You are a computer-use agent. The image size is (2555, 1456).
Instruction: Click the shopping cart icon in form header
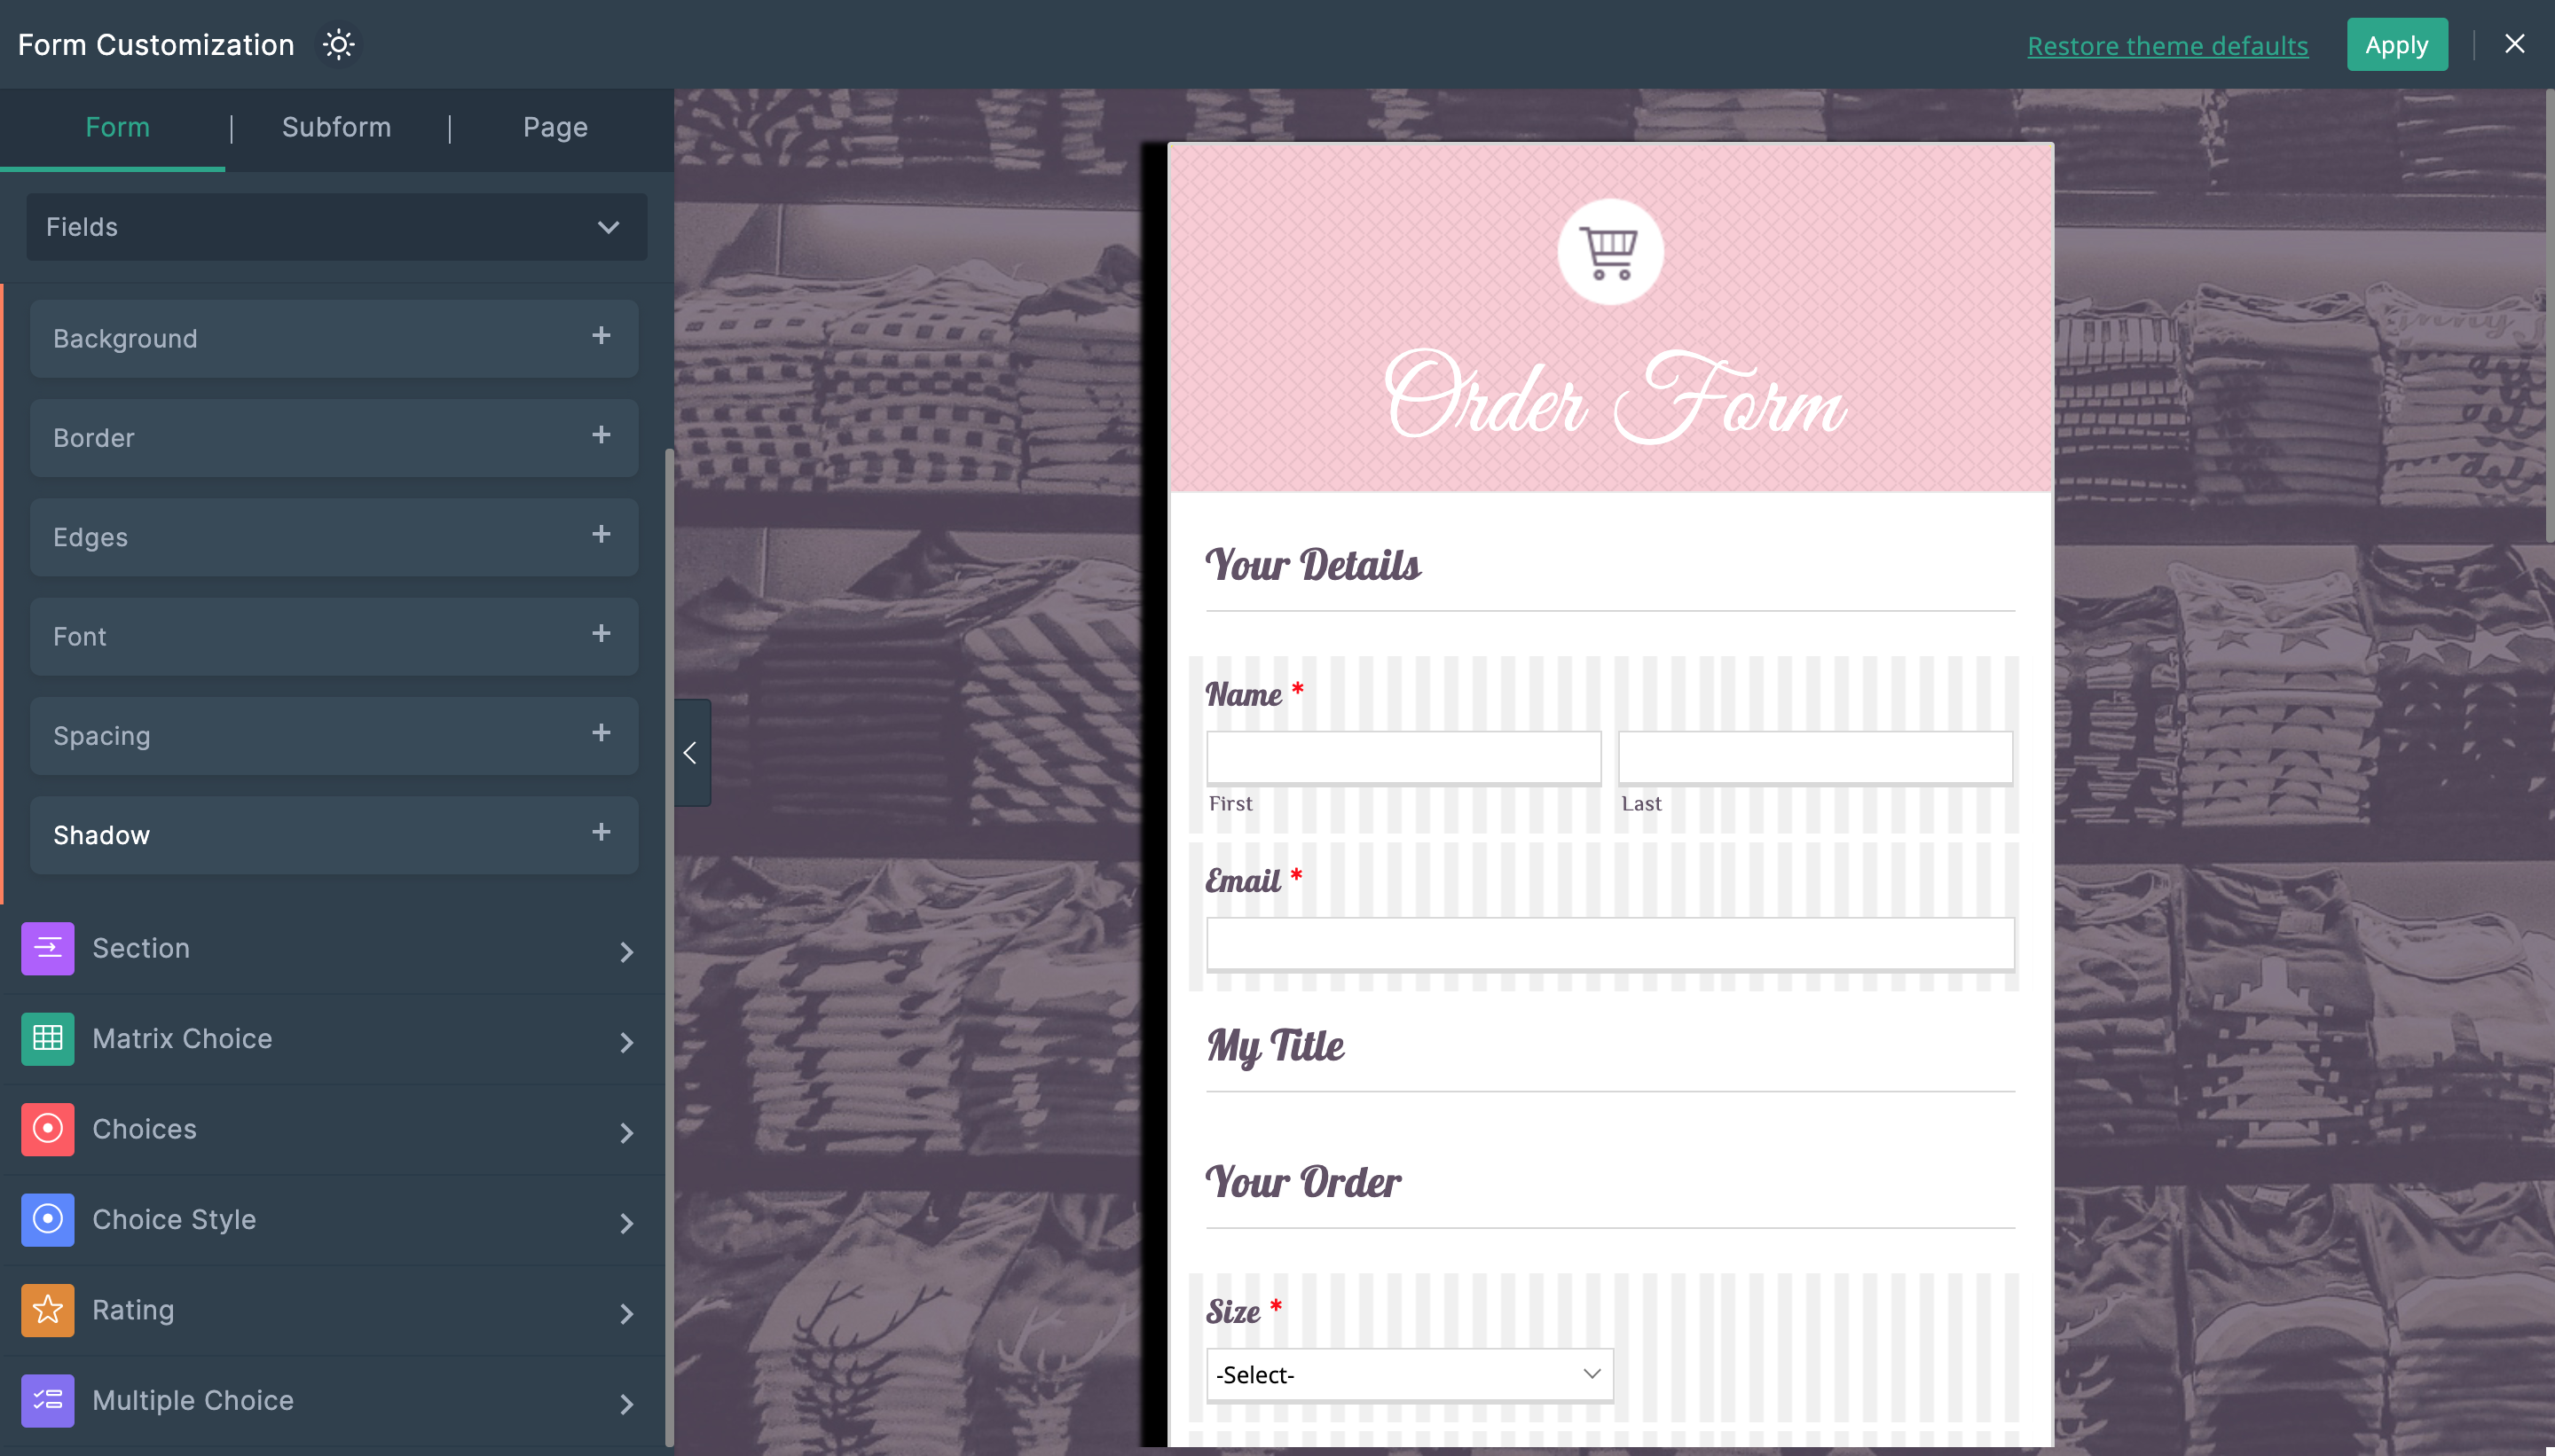point(1609,249)
